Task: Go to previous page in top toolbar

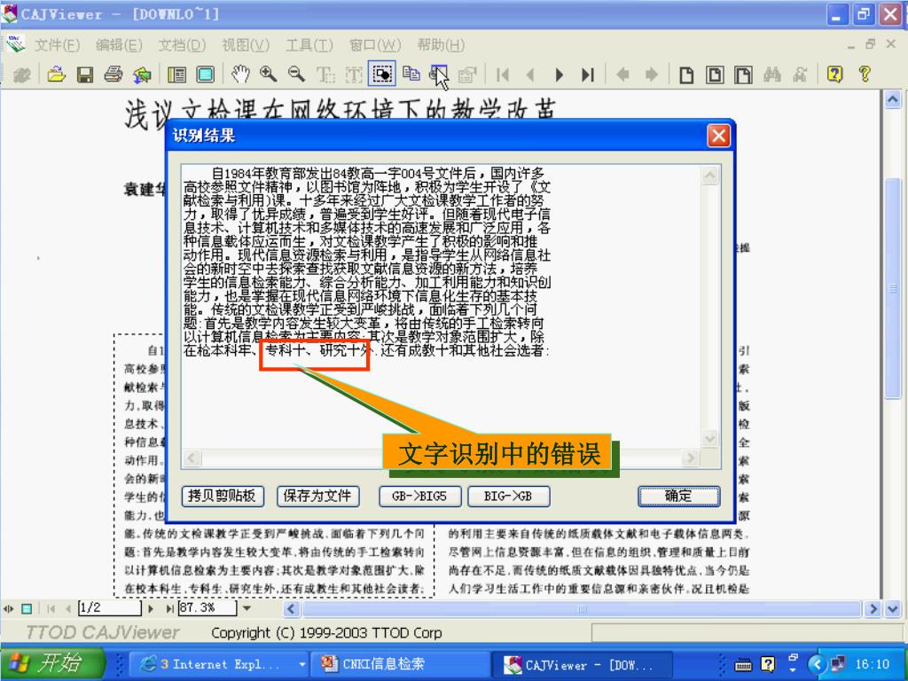Action: pyautogui.click(x=529, y=74)
